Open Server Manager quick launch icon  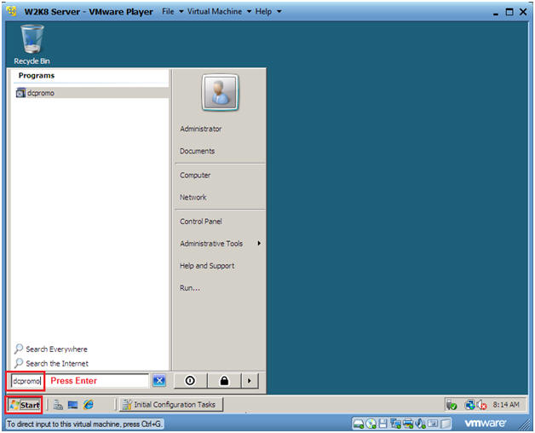(x=58, y=405)
